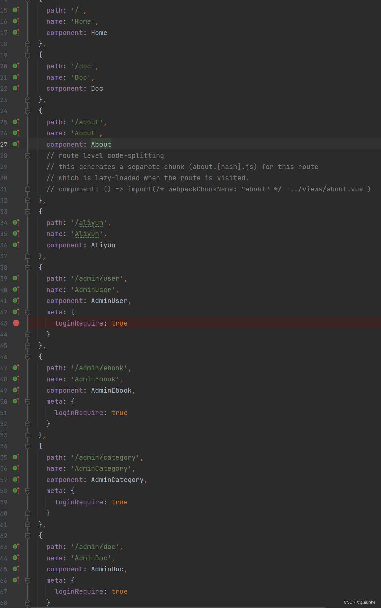
Task: Click the implements gutter icon on line 50
Action: pos(16,401)
